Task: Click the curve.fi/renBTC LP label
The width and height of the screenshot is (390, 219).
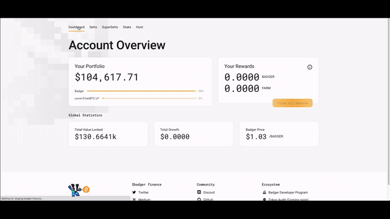Action: point(87,99)
